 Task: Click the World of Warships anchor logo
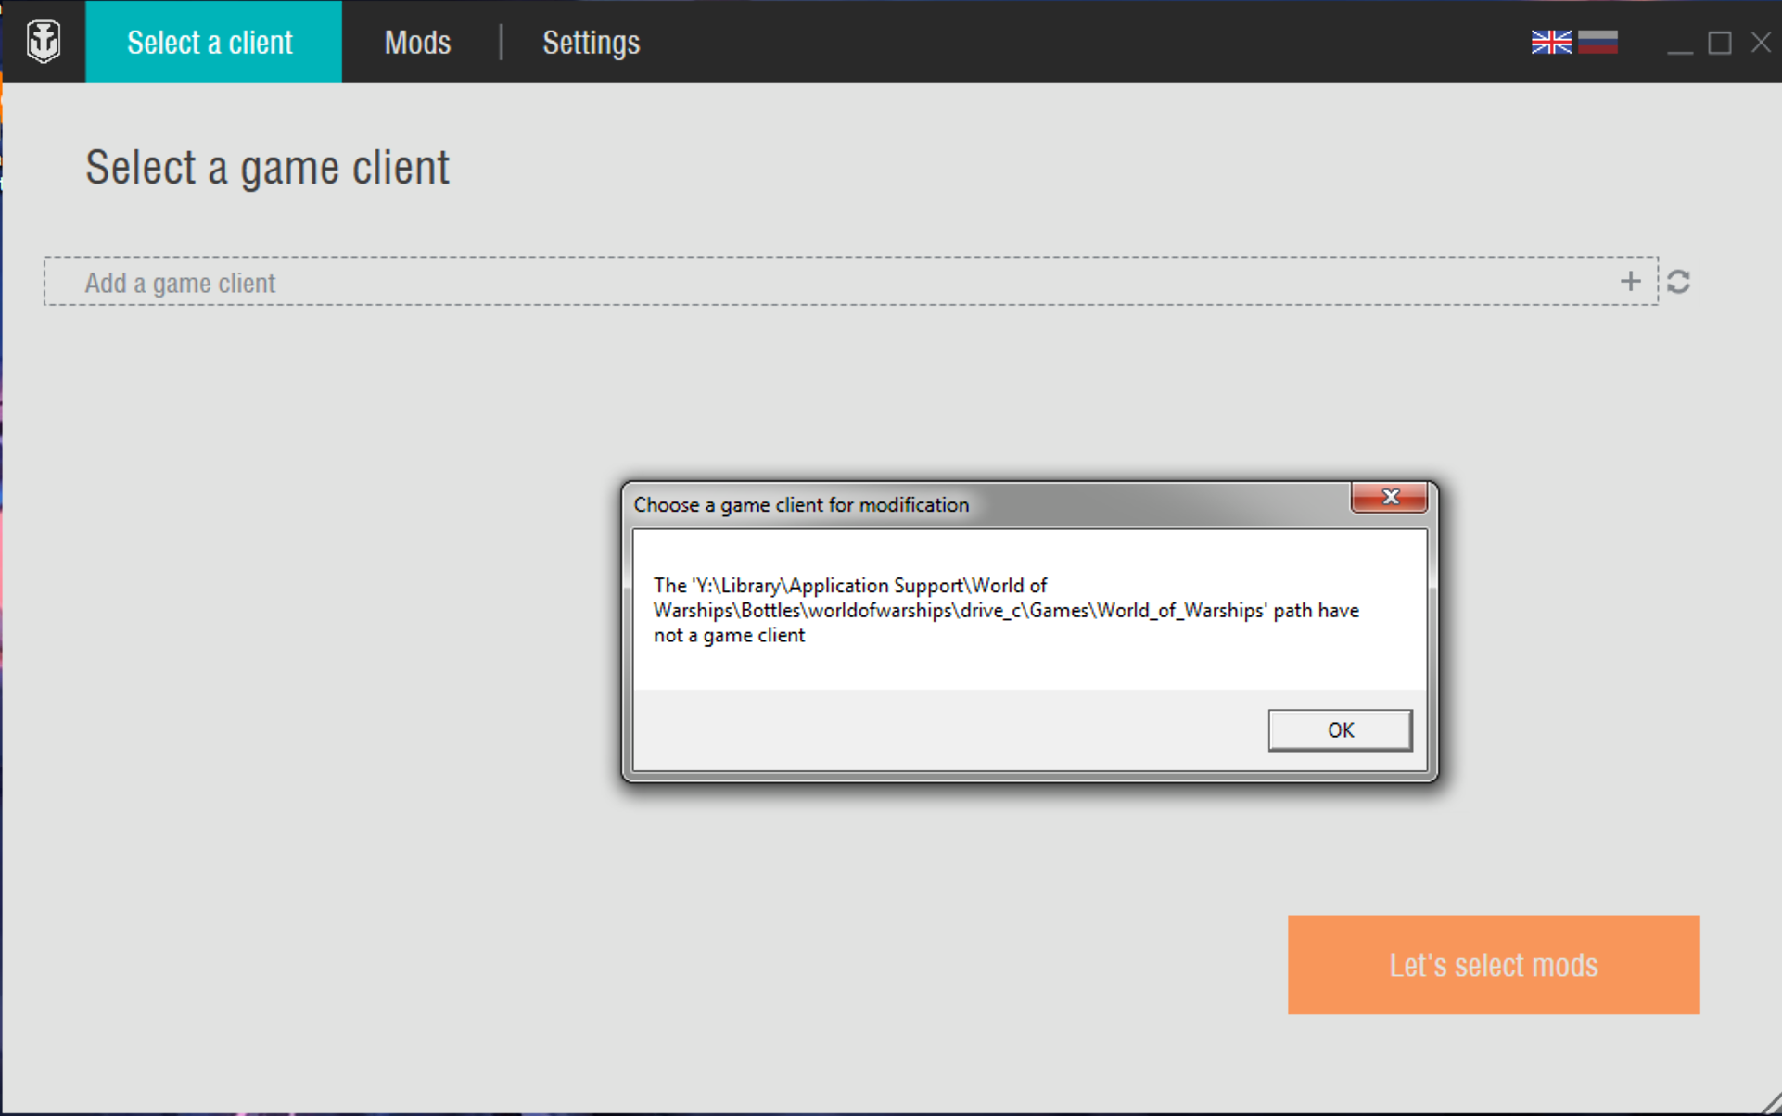tap(44, 42)
